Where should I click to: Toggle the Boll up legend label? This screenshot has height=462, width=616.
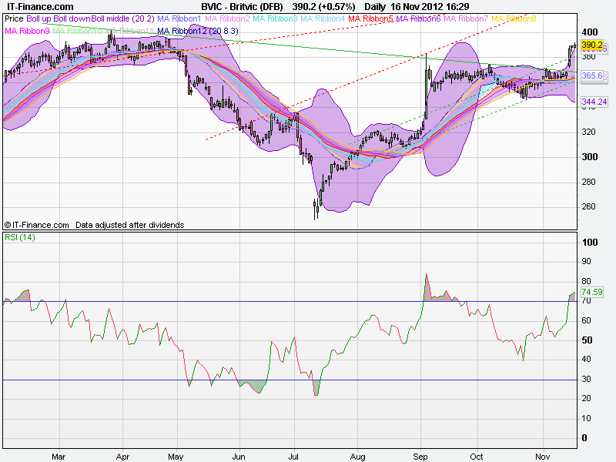tap(38, 18)
